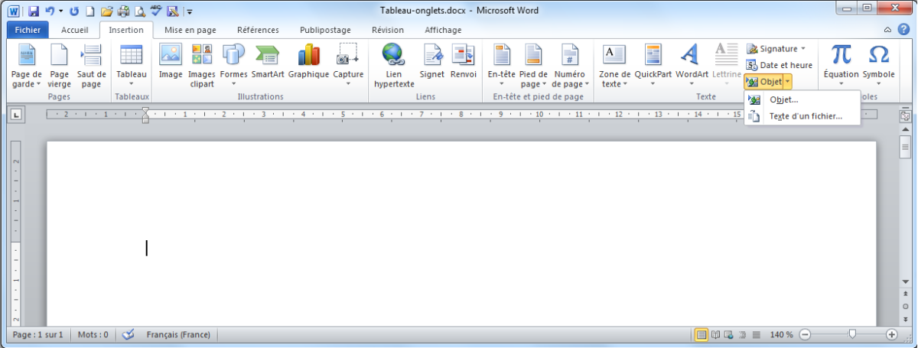Click the proofing check status icon
918x348 pixels.
(x=128, y=335)
